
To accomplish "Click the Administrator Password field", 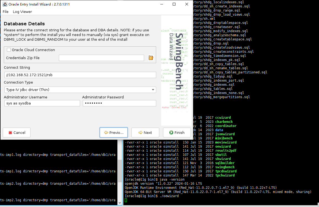I will pyautogui.click(x=119, y=103).
